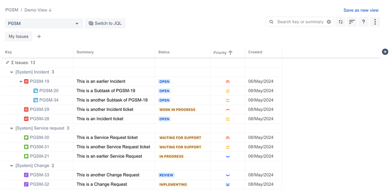Open the Demo View dropdown in breadcrumb
This screenshot has width=392, height=193.
38,10
